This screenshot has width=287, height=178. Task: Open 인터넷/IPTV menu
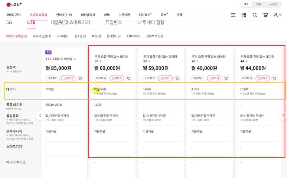[64, 15]
